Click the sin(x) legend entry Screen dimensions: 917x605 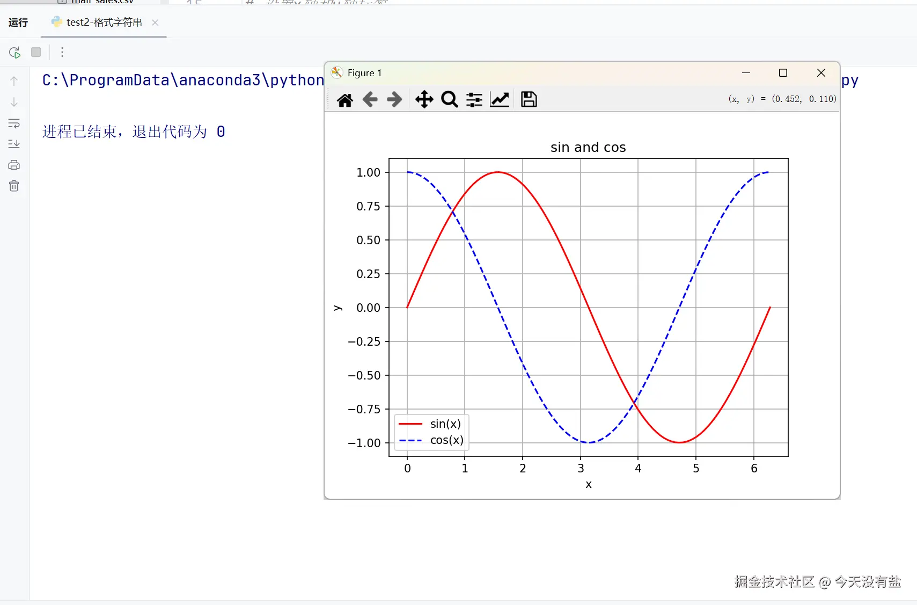(430, 424)
